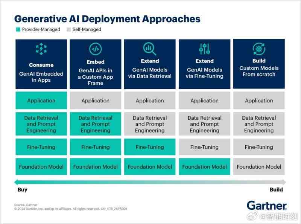Click Application cell under Extend via Data Retrieval

point(150,101)
